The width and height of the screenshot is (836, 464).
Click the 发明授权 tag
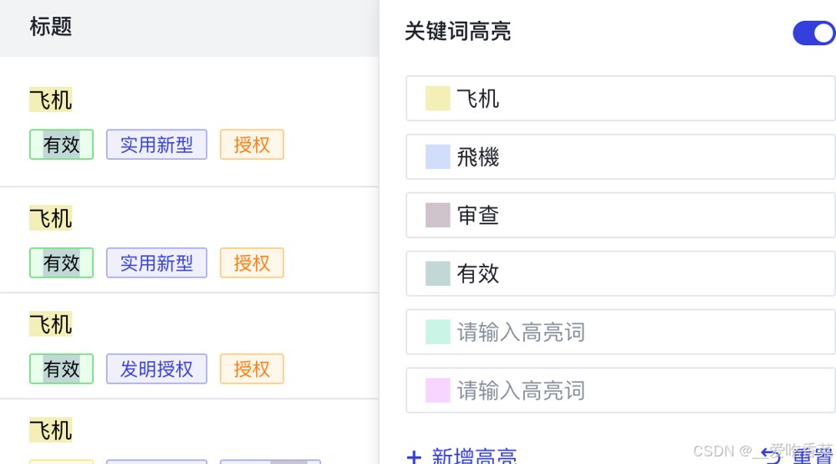point(157,369)
